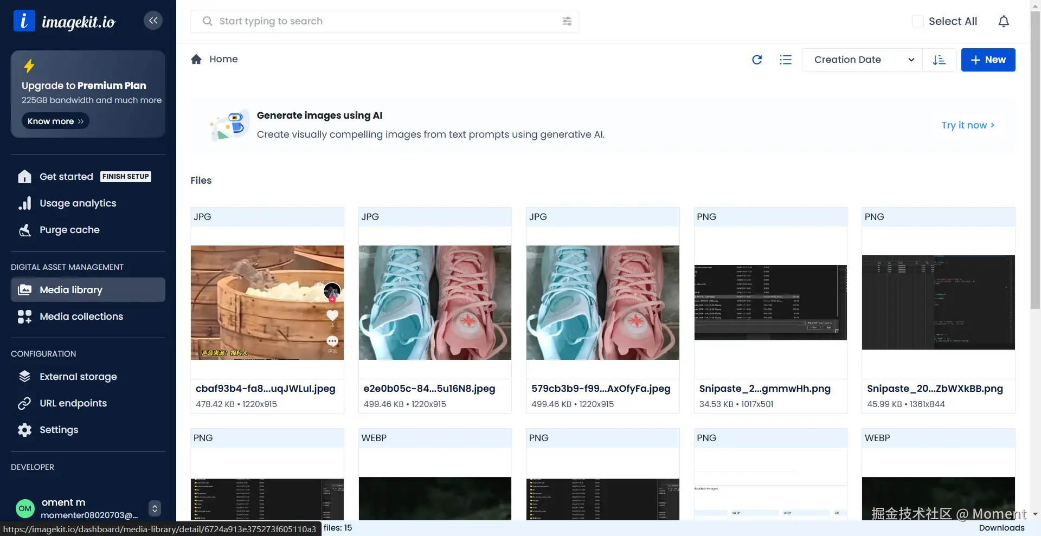Click the Upgrade to Premium Plan heading

pos(84,86)
